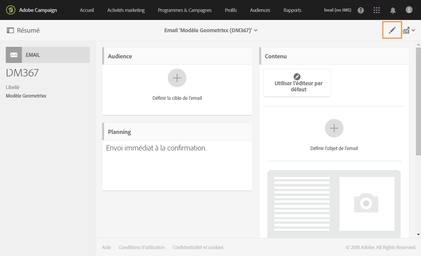421x256 pixels.
Task: Click the DM367 identifier text
Action: (22, 73)
